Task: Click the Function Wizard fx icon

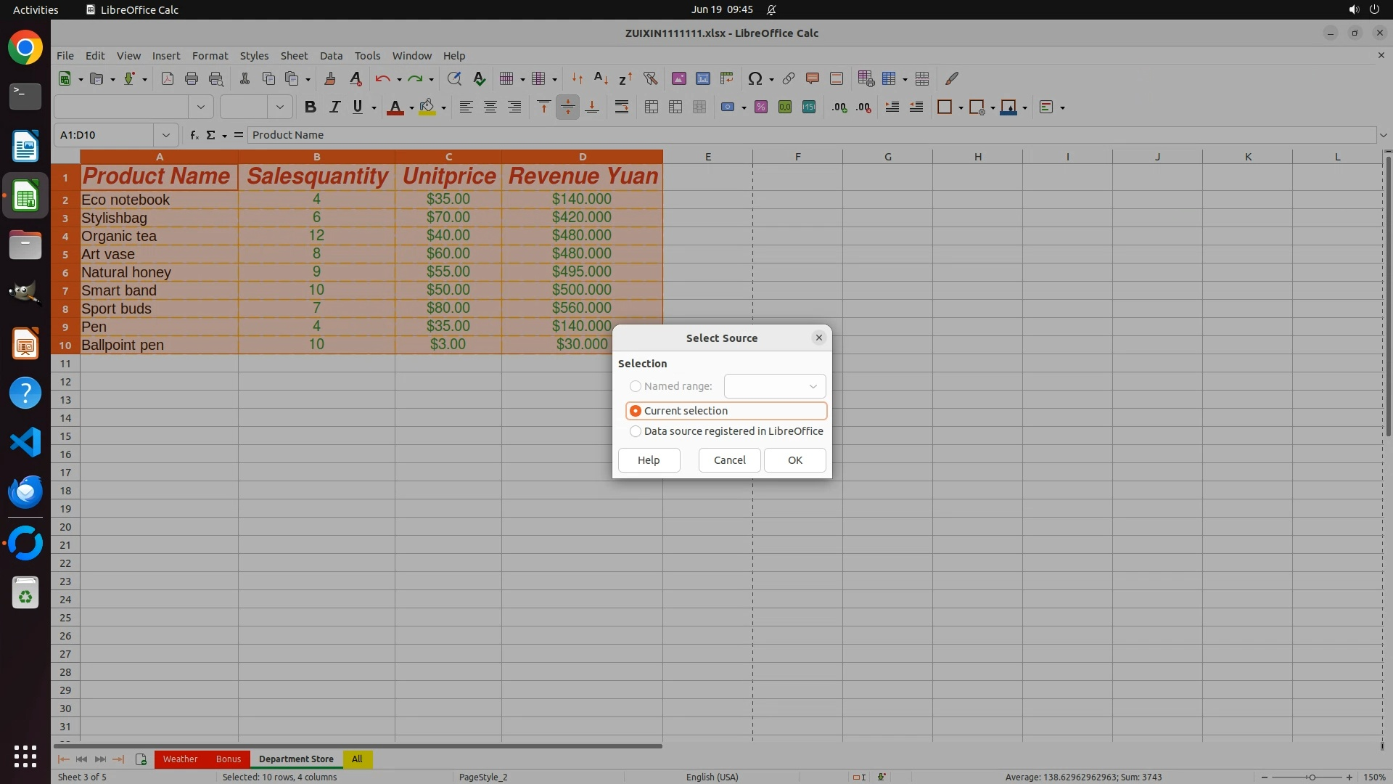Action: pos(194,135)
